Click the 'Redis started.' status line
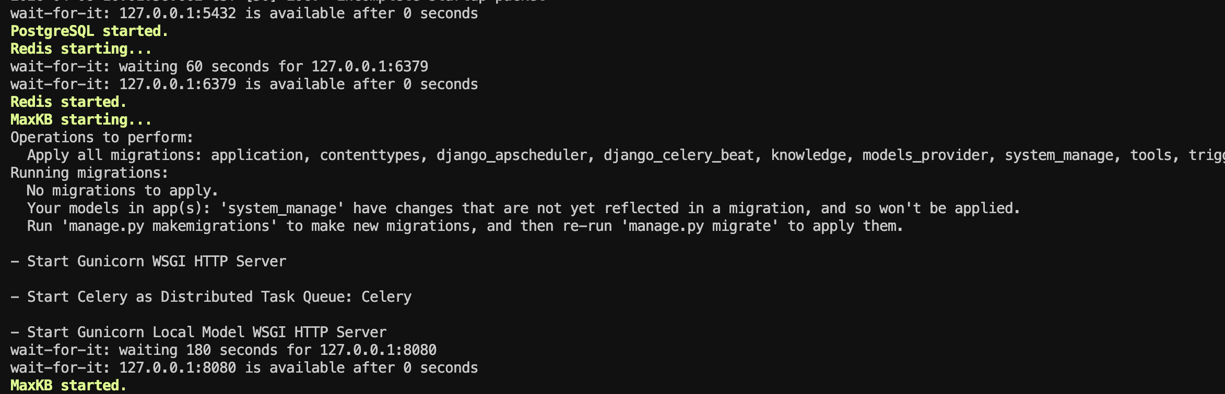The width and height of the screenshot is (1225, 394). coord(68,102)
